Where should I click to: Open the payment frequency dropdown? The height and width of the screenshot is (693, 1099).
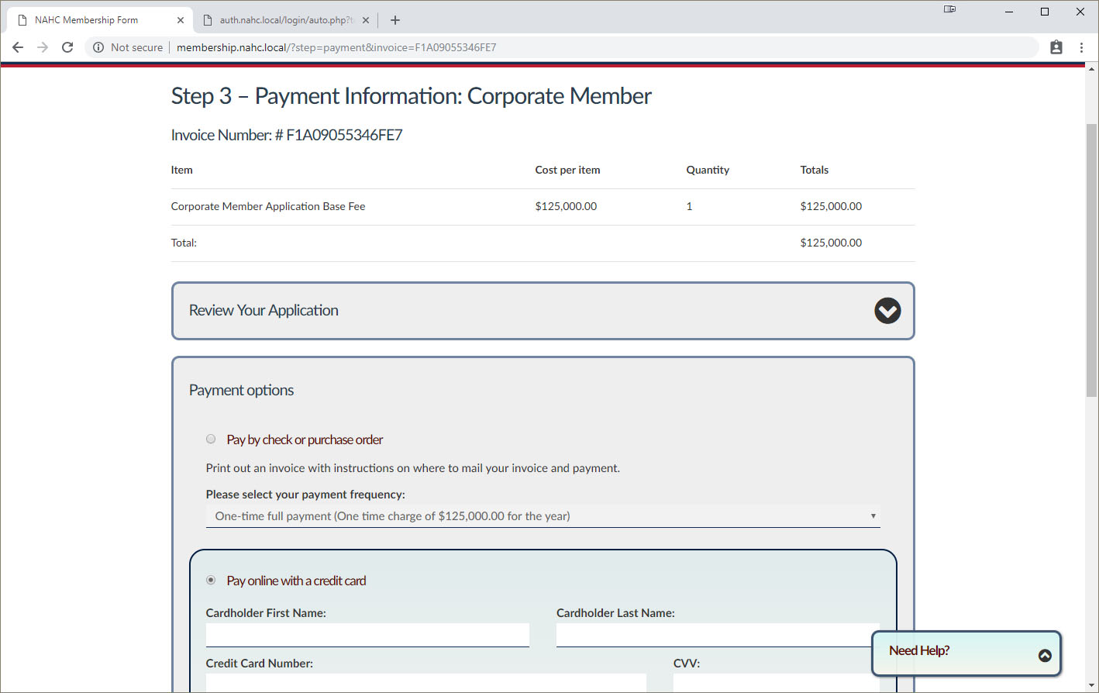[x=543, y=516]
